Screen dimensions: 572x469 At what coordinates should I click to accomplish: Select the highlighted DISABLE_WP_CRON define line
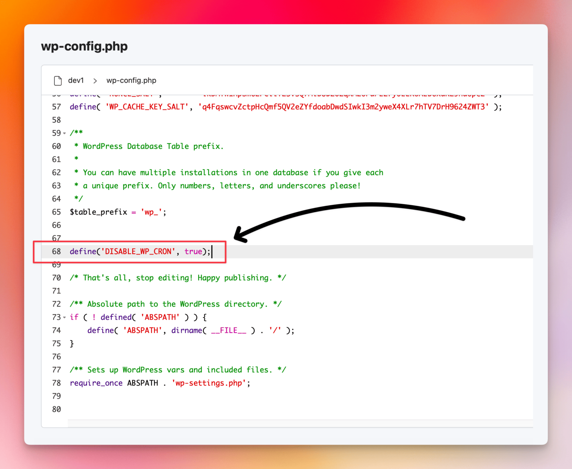[x=140, y=251]
